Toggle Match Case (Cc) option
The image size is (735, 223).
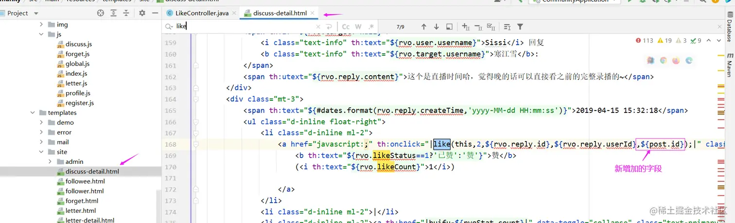point(346,27)
